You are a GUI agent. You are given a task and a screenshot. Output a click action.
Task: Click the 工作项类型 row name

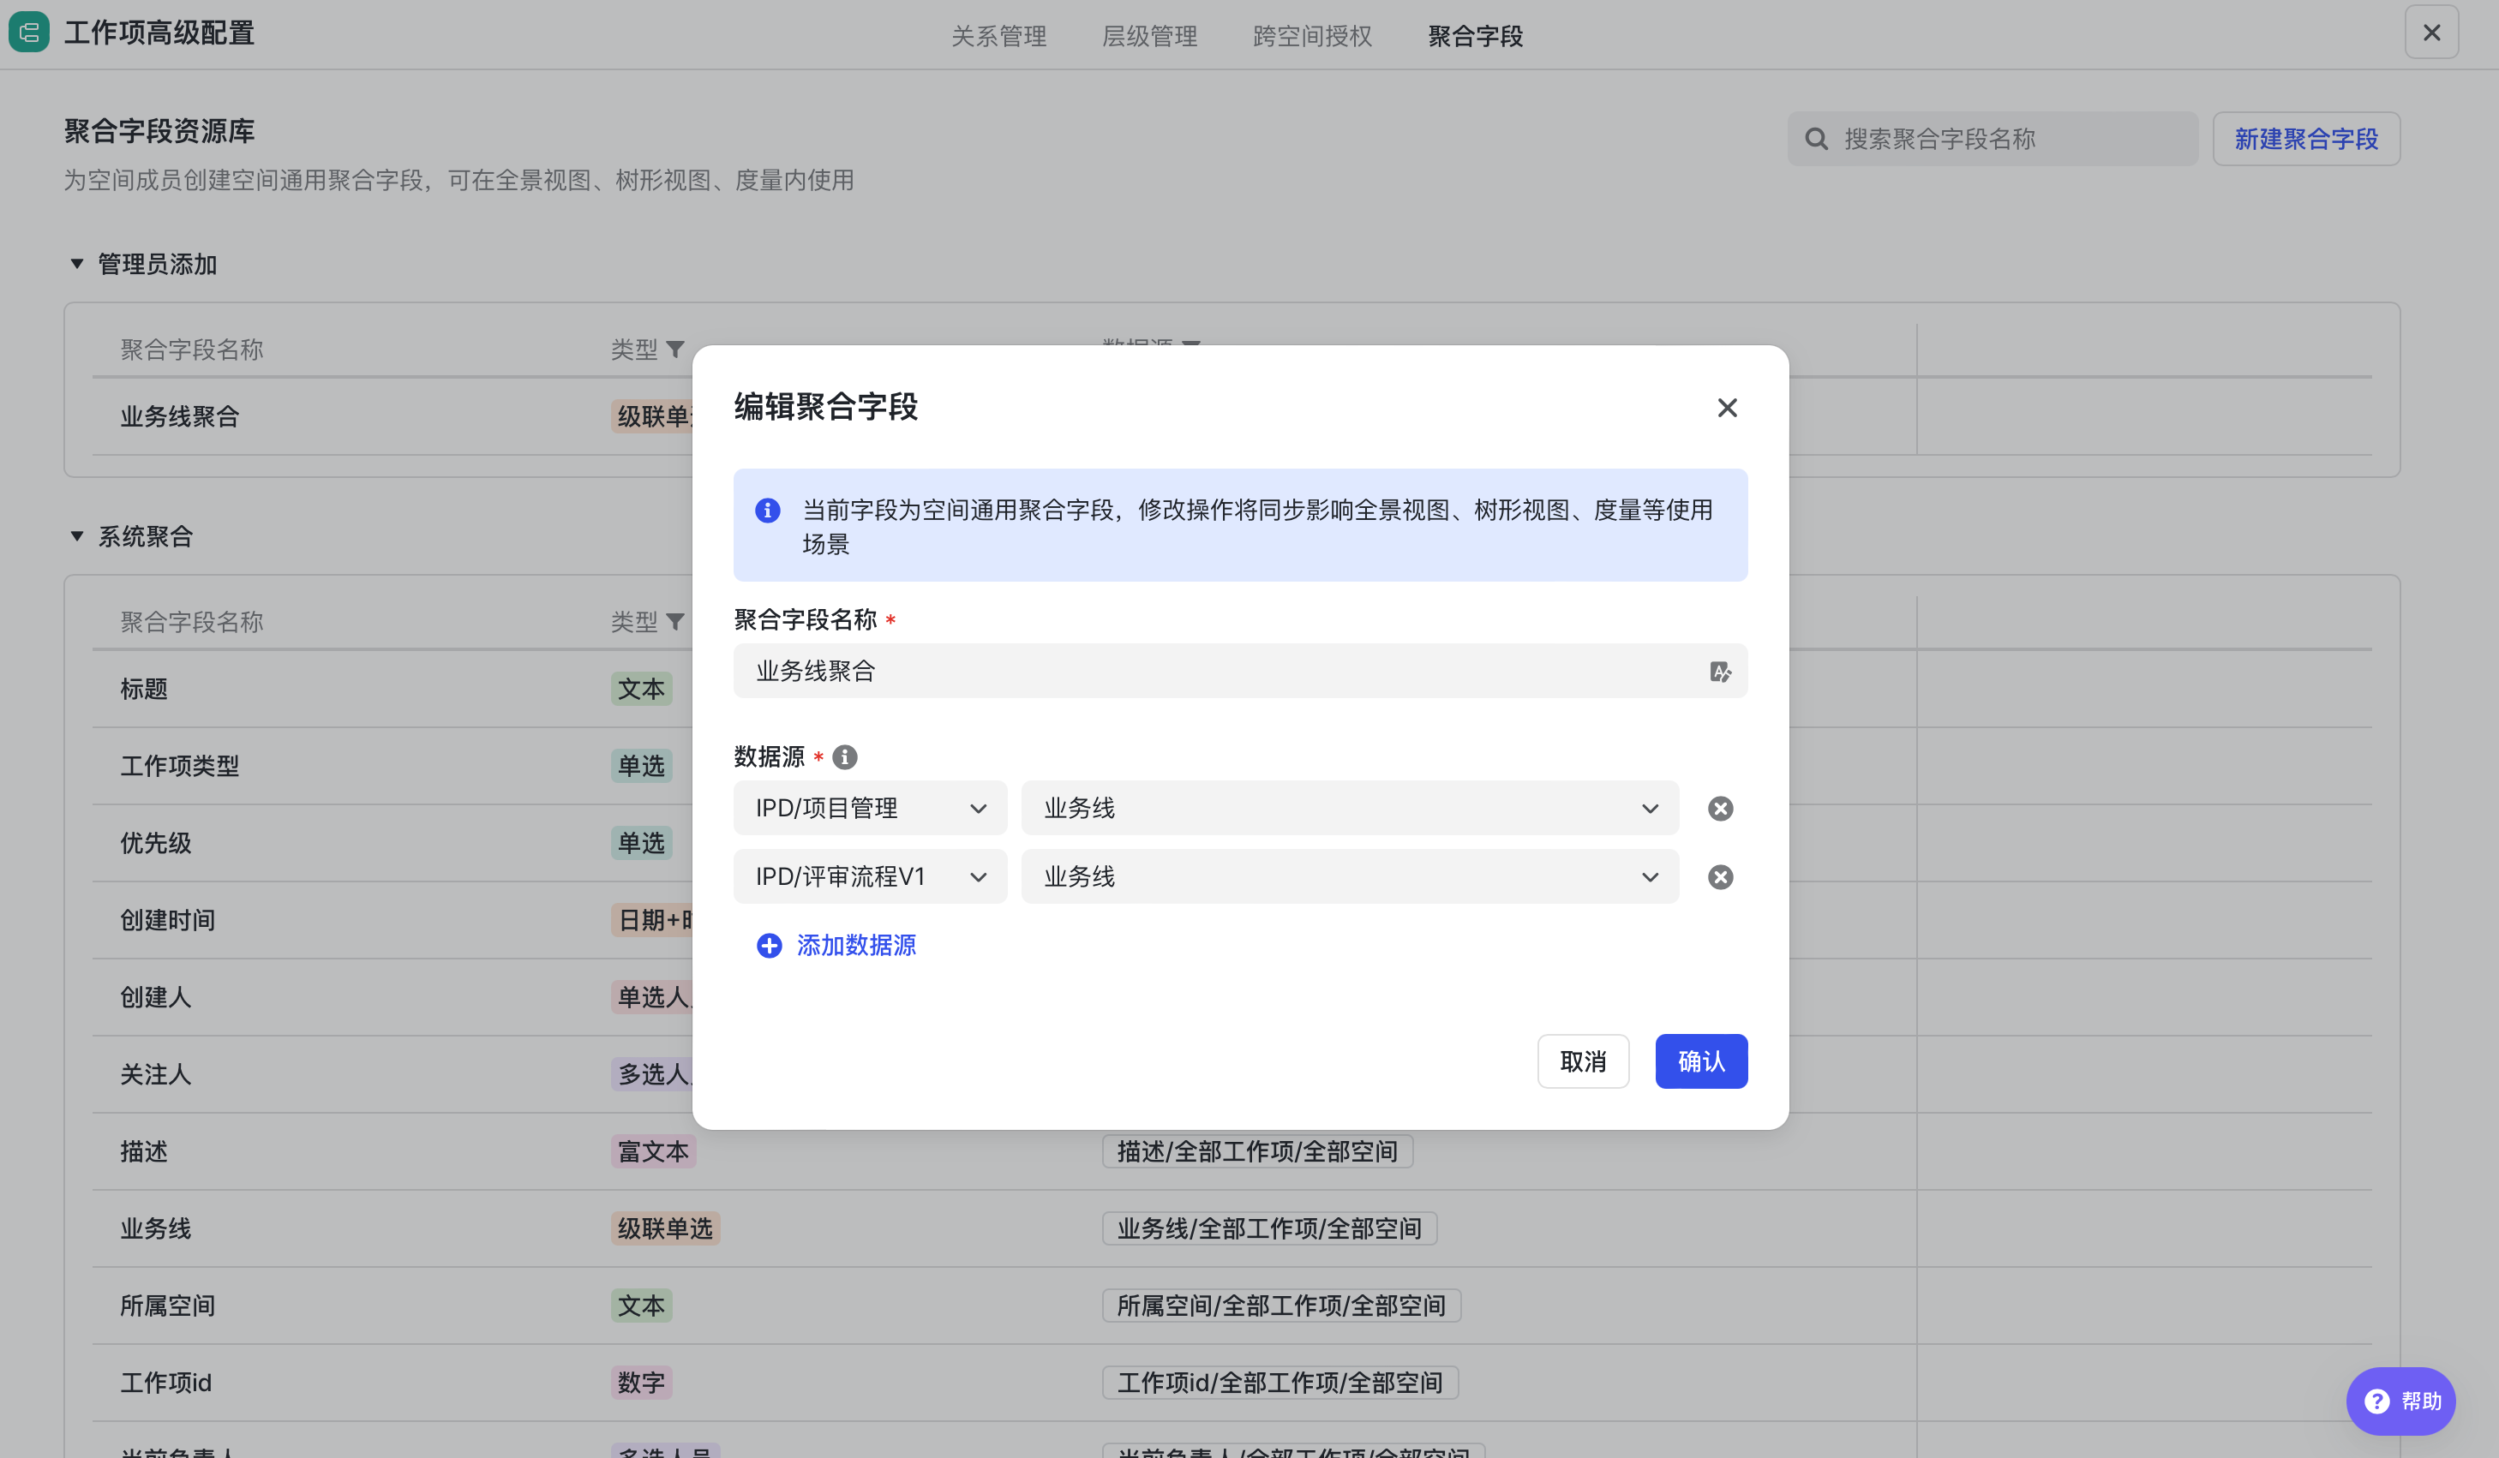click(x=179, y=765)
